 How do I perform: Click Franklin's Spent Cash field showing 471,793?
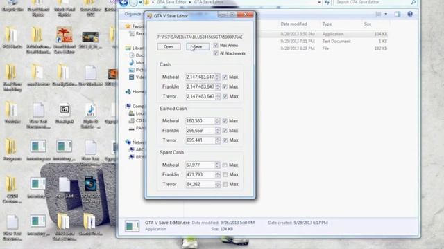[200, 174]
